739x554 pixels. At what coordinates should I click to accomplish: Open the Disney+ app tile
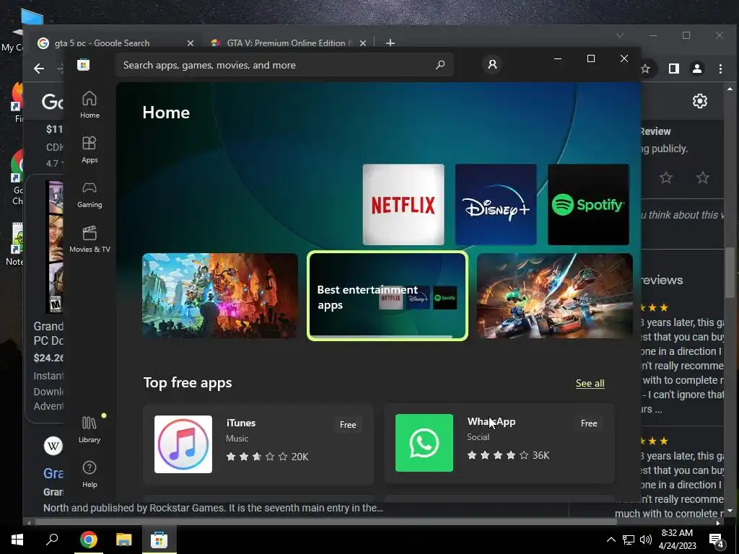(495, 204)
